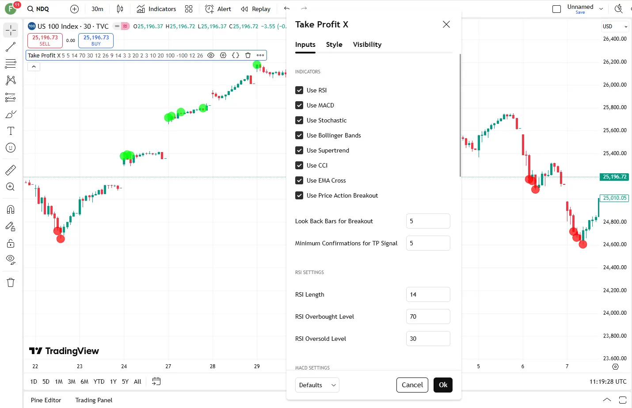Open the Defaults dropdown

click(x=317, y=385)
